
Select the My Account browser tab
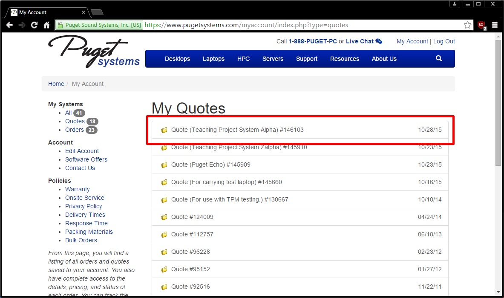click(47, 12)
